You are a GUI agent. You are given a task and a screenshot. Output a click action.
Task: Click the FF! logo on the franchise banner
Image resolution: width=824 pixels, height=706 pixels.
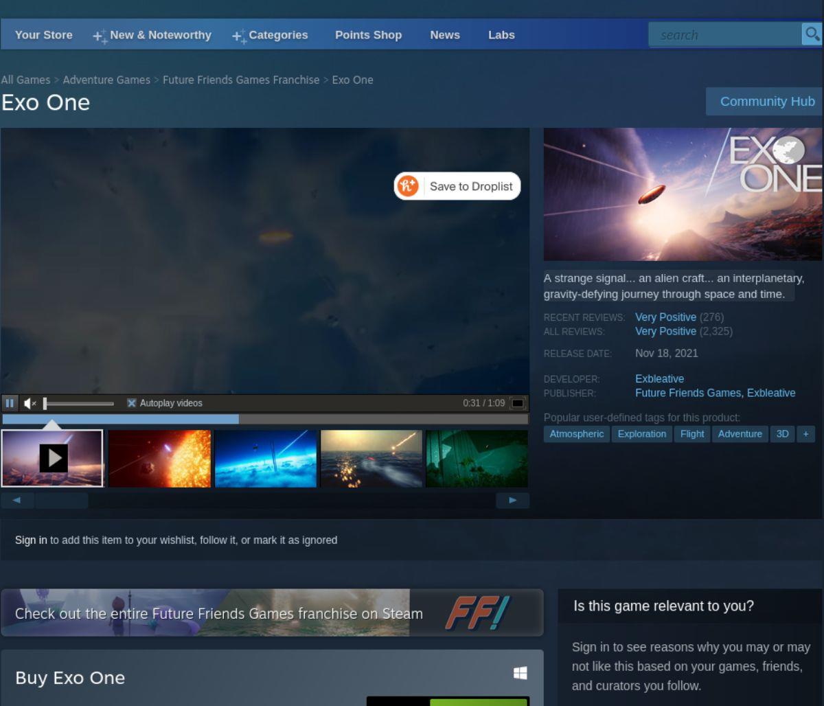(479, 613)
